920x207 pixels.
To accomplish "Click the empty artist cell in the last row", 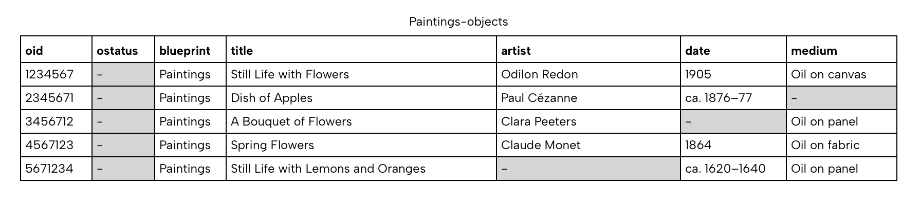I will pos(588,169).
